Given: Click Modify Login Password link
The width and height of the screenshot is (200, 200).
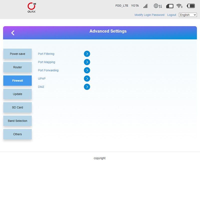Looking at the screenshot, I should (x=149, y=15).
